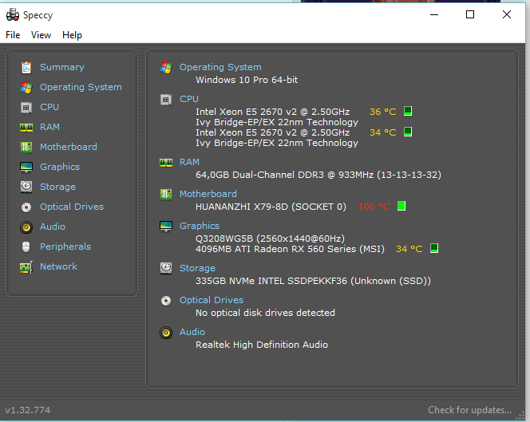Click the Operating System flag icon in sidebar
530x422 pixels.
[x=26, y=88]
